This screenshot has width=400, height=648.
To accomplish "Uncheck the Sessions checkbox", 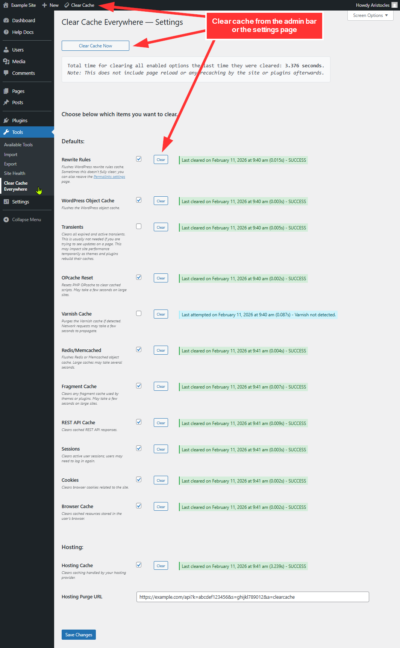I will 139,448.
